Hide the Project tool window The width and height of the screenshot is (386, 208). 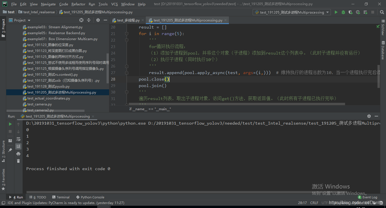[x=105, y=20]
